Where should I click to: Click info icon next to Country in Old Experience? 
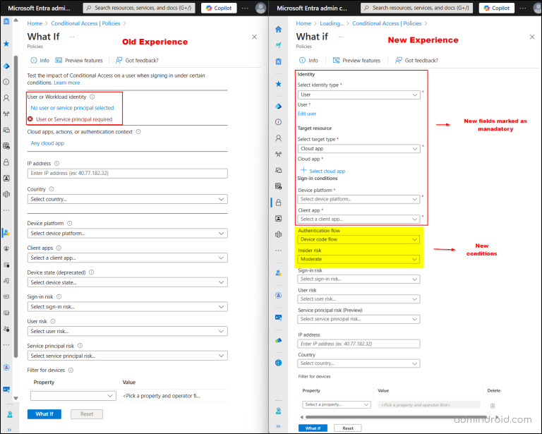pyautogui.click(x=52, y=189)
